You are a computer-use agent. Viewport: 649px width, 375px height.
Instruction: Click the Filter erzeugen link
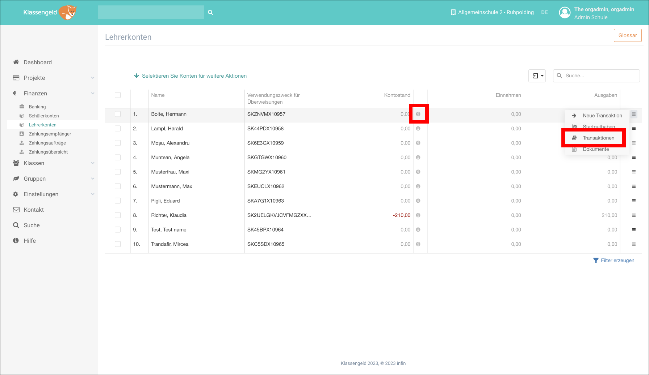[614, 260]
